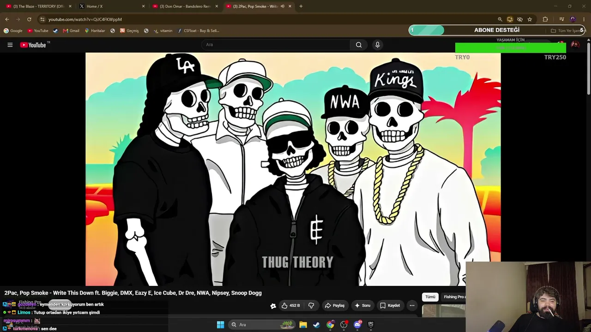This screenshot has height=332, width=591.
Task: Share the video using Paylaş
Action: click(335, 305)
